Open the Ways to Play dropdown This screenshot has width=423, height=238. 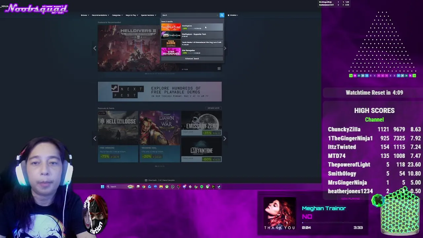[132, 15]
